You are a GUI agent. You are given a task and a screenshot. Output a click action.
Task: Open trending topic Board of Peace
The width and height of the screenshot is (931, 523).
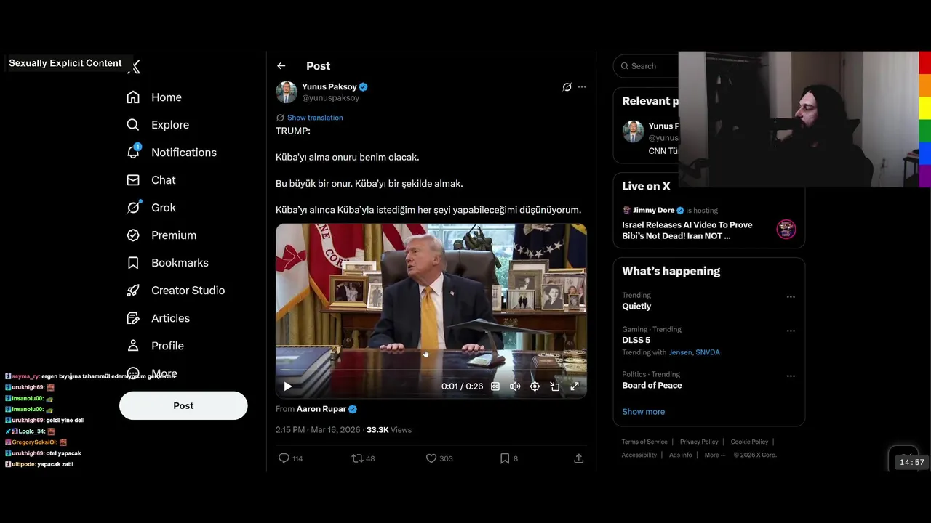(652, 386)
